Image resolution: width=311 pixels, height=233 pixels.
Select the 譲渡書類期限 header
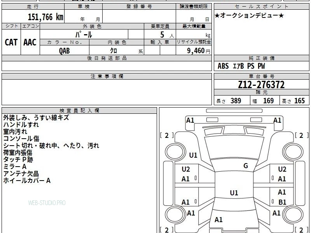coord(194,7)
